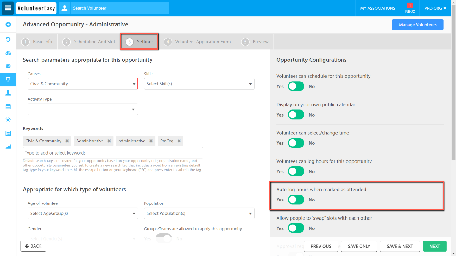
Task: Open the Causes dropdown
Action: [83, 84]
